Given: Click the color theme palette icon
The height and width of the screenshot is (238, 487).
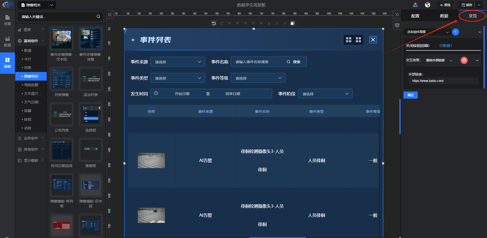Looking at the screenshot, I should (x=415, y=5).
